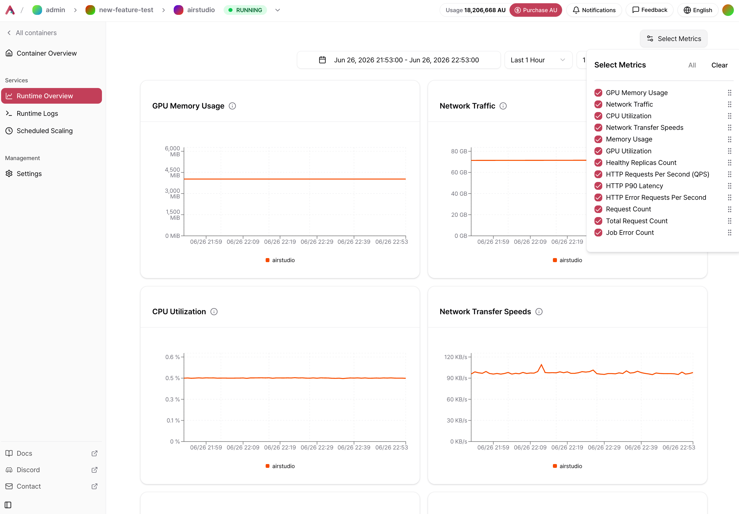
Task: Open Container Overview page
Action: (x=52, y=53)
